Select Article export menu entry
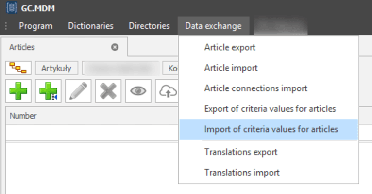The width and height of the screenshot is (372, 194). [269, 47]
